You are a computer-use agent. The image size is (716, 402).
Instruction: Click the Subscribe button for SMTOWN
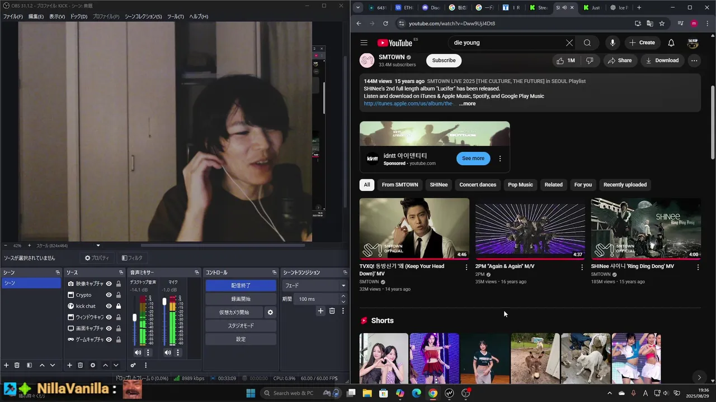[x=444, y=60]
